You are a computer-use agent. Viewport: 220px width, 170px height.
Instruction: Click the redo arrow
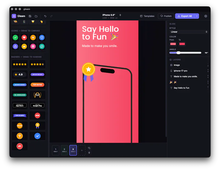point(51,16)
